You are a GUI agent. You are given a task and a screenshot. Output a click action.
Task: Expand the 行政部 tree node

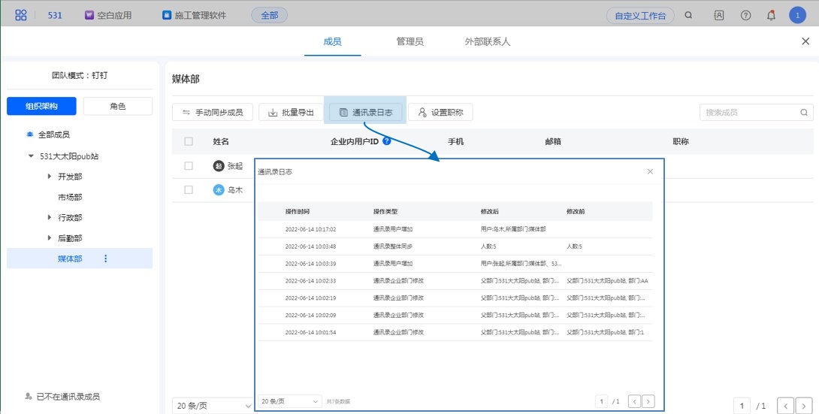[x=50, y=217]
